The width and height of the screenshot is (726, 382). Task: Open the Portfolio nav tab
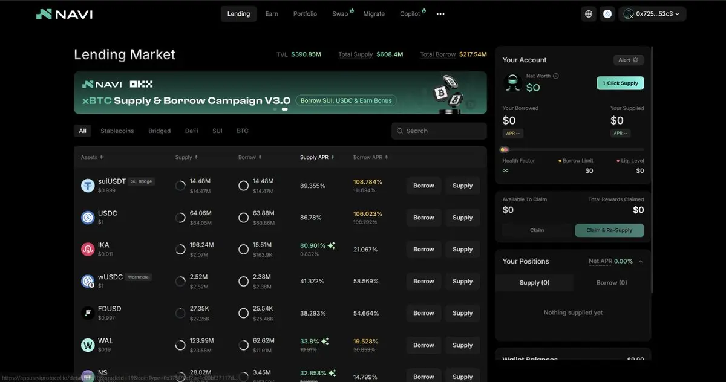(305, 14)
